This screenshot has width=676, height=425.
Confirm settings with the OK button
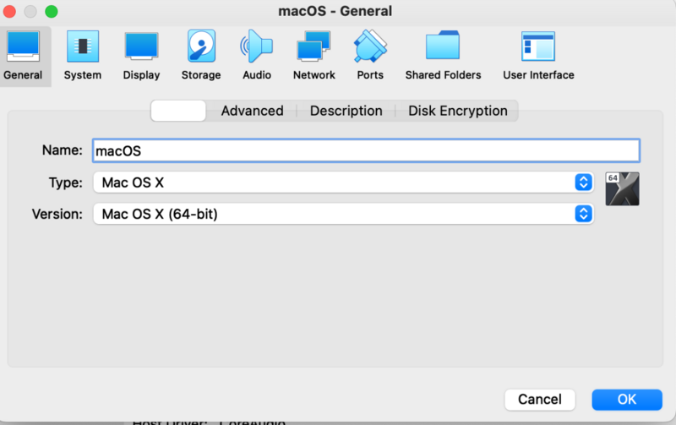627,400
